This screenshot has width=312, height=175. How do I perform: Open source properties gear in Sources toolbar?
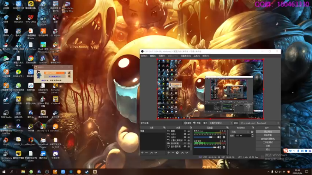pos(177,152)
